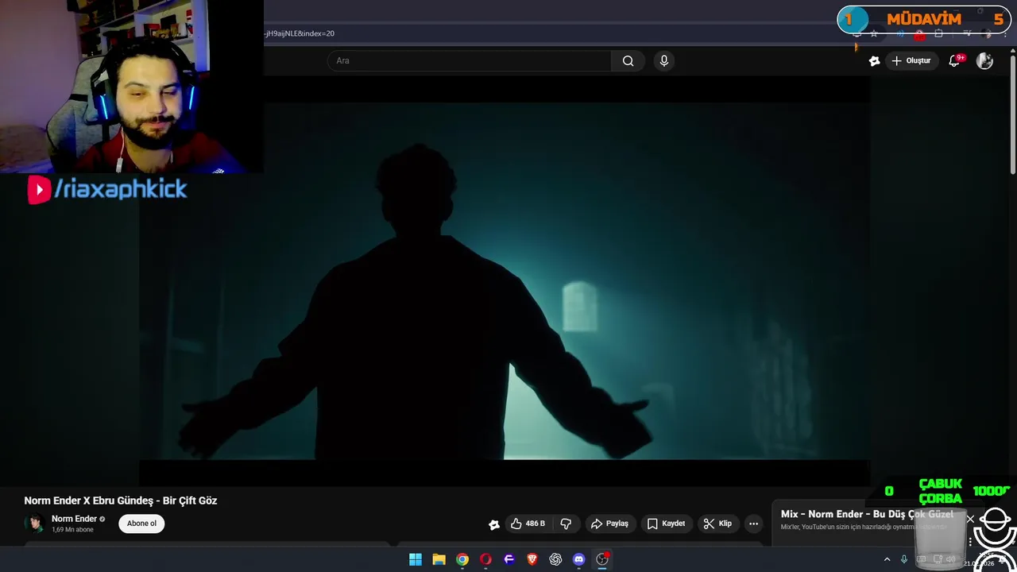Click the Mix - Norm Ender playlist title
The width and height of the screenshot is (1017, 572).
pyautogui.click(x=867, y=514)
